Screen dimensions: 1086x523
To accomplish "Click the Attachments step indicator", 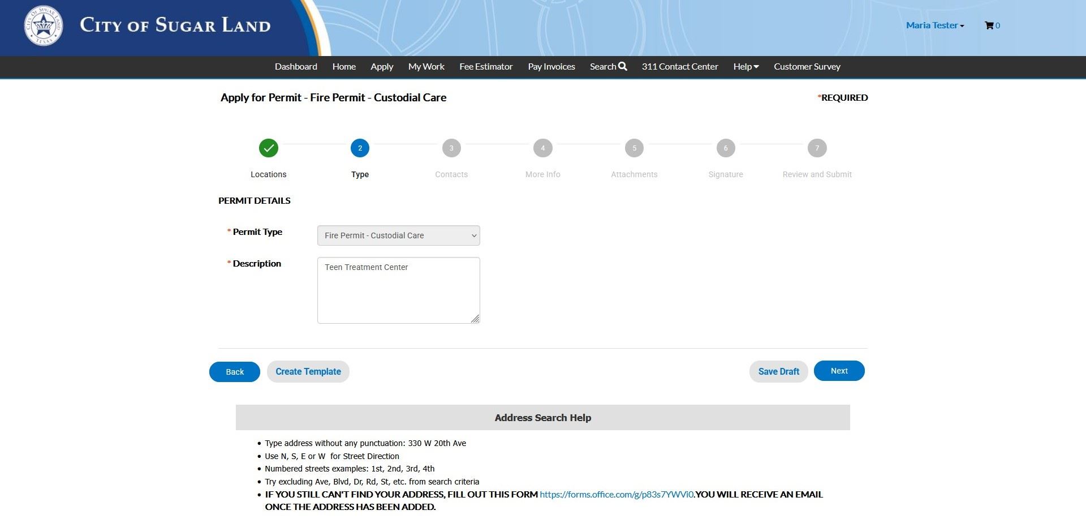I will click(634, 148).
